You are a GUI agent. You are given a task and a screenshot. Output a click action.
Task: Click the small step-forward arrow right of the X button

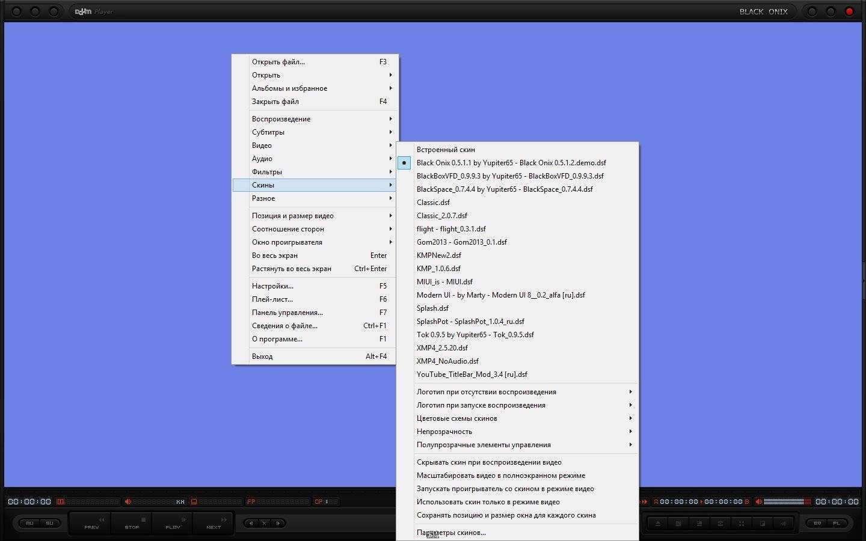(x=278, y=523)
